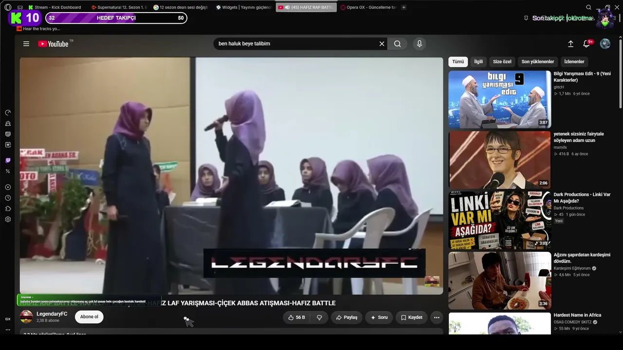
Task: Save the video with Kaydet
Action: [411, 317]
